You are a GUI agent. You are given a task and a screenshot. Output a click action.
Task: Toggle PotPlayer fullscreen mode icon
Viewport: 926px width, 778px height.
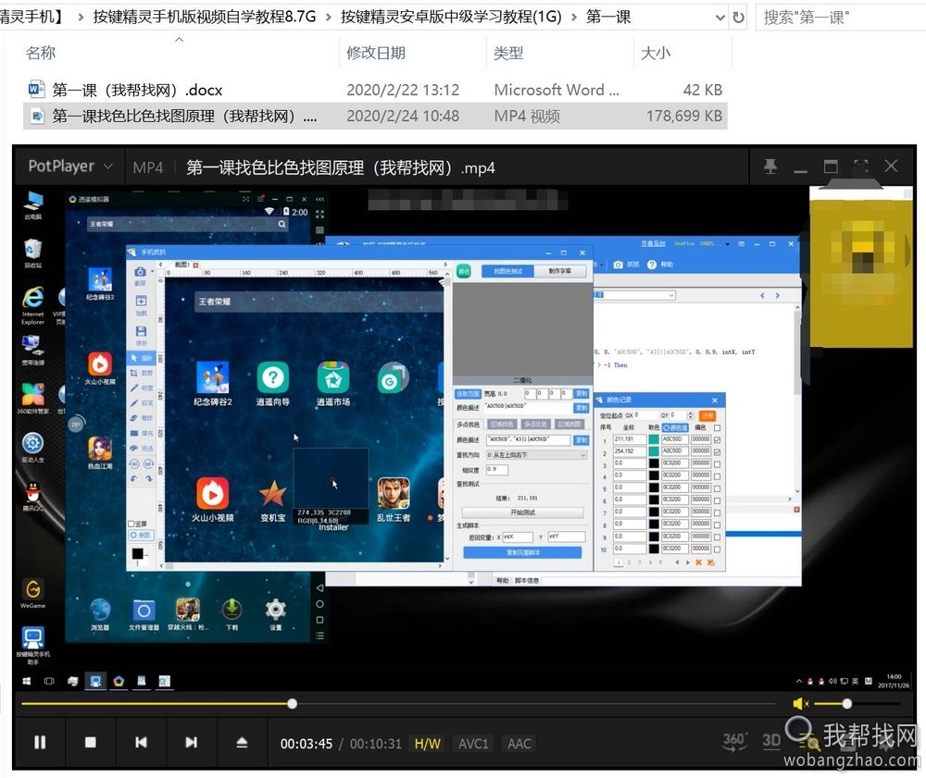tap(861, 167)
